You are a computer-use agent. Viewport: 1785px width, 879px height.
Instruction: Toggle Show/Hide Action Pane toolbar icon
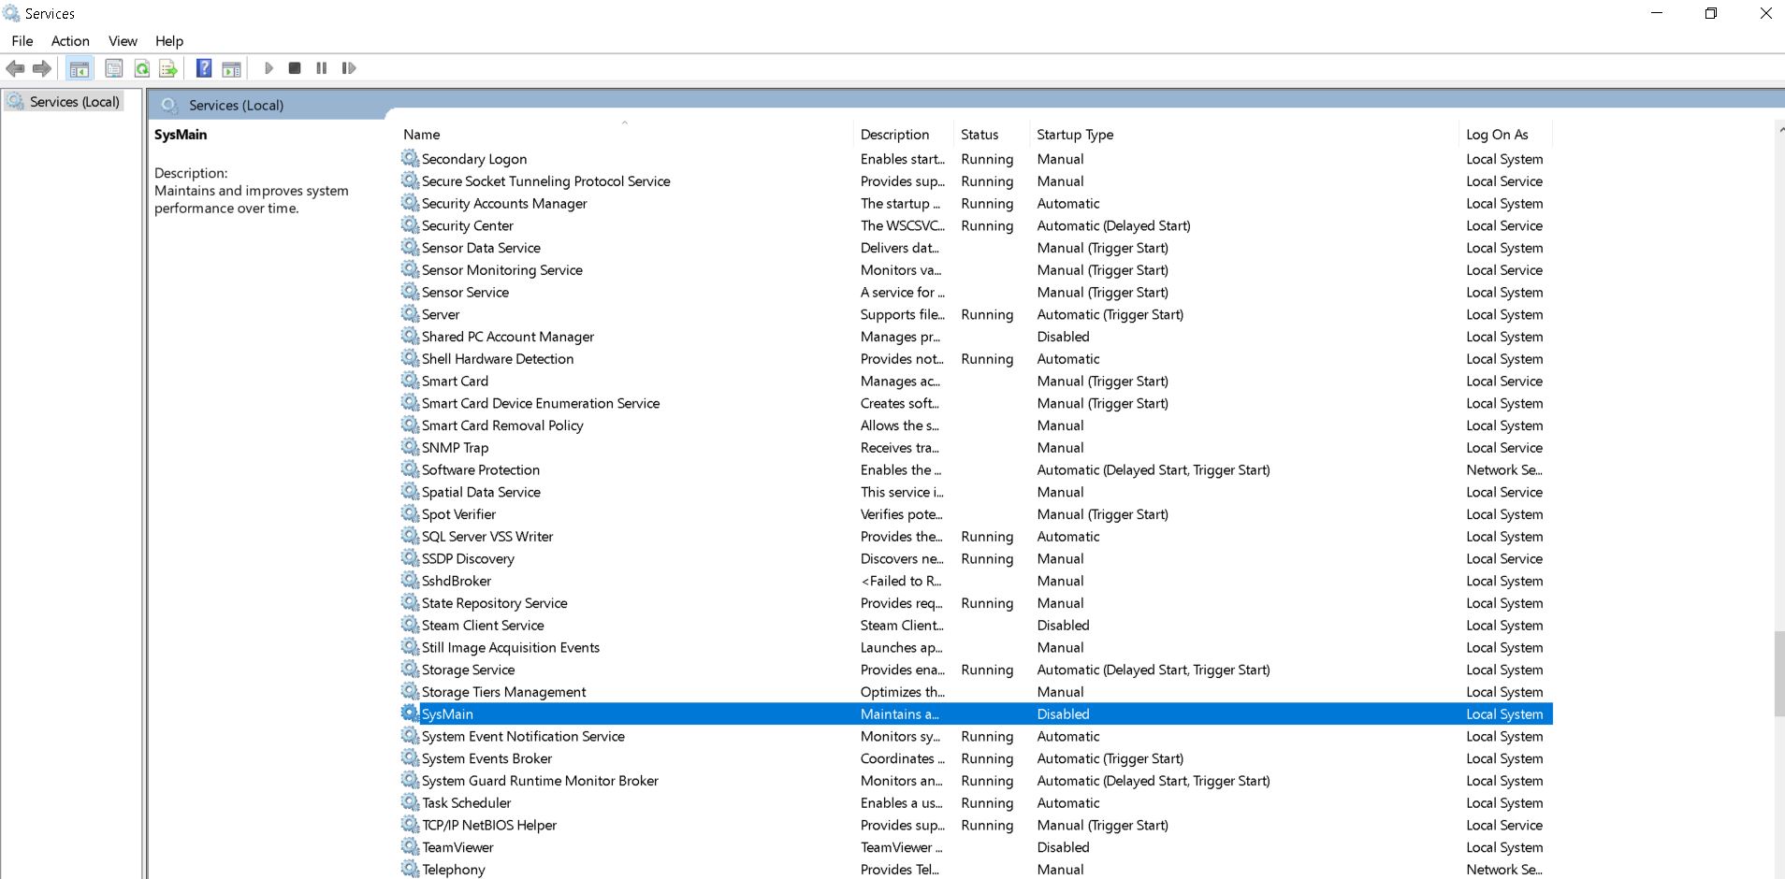pyautogui.click(x=231, y=68)
